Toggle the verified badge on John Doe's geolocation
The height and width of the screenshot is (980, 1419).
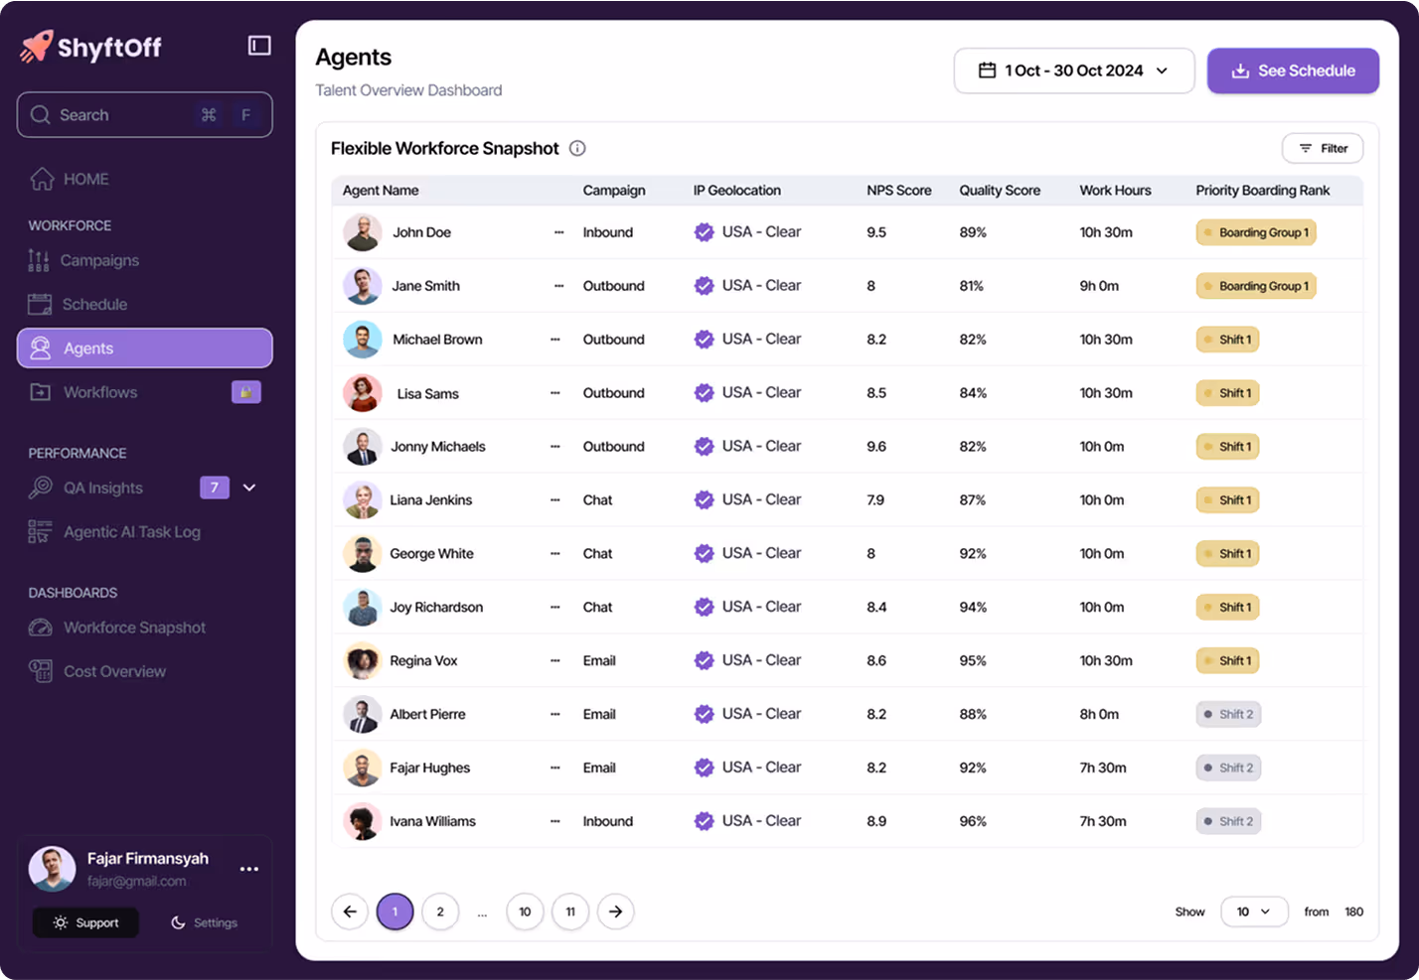pyautogui.click(x=705, y=231)
